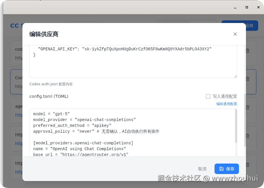Image resolution: width=264 pixels, height=188 pixels.
Task: Click the save icon inside 保存 button
Action: (222, 169)
